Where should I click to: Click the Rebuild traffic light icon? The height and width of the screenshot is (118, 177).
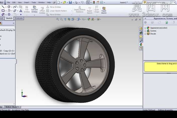point(94,2)
